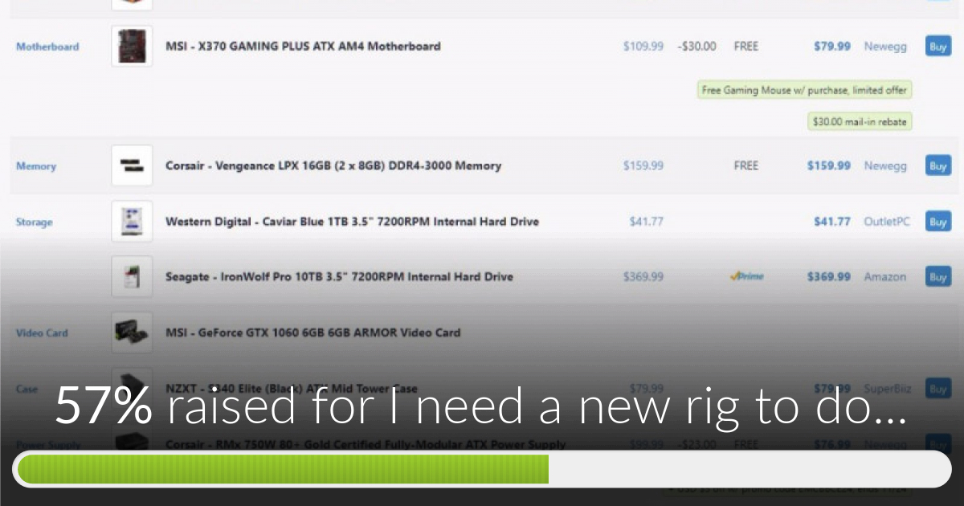
Task: Click FREE shipping on the memory row
Action: pos(745,166)
